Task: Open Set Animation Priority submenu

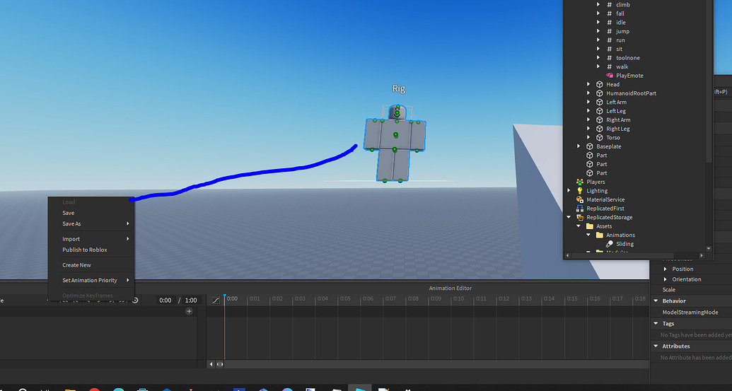Action: [x=91, y=281]
